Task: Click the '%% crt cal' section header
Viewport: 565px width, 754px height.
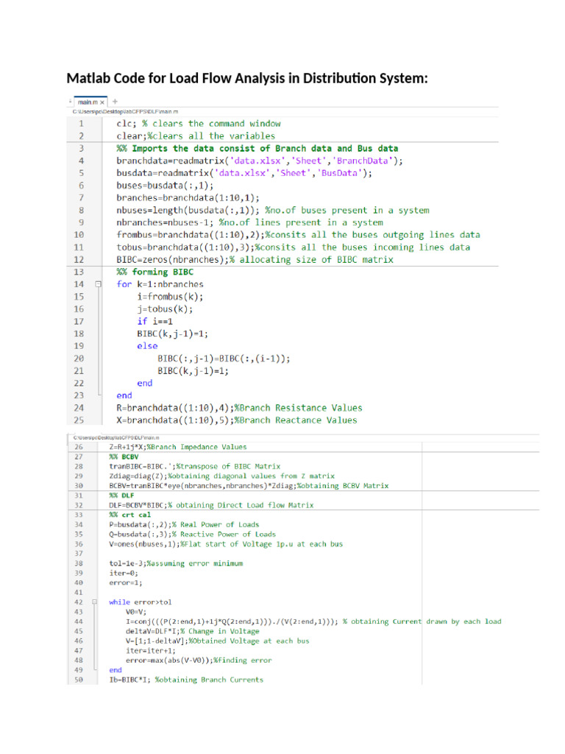Action: click(129, 515)
